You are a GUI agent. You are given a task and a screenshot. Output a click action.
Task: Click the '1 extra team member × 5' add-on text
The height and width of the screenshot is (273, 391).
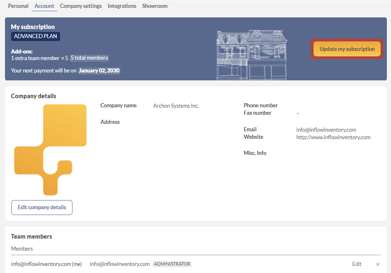[x=39, y=58]
